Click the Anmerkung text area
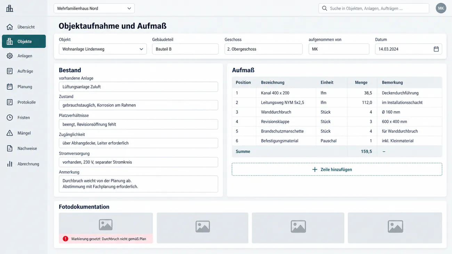 [138, 184]
